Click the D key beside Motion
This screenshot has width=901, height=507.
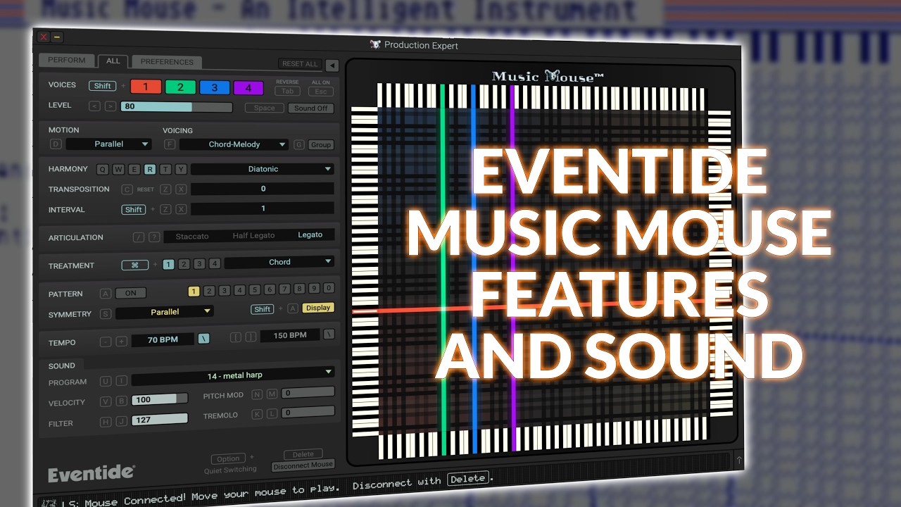tap(56, 144)
